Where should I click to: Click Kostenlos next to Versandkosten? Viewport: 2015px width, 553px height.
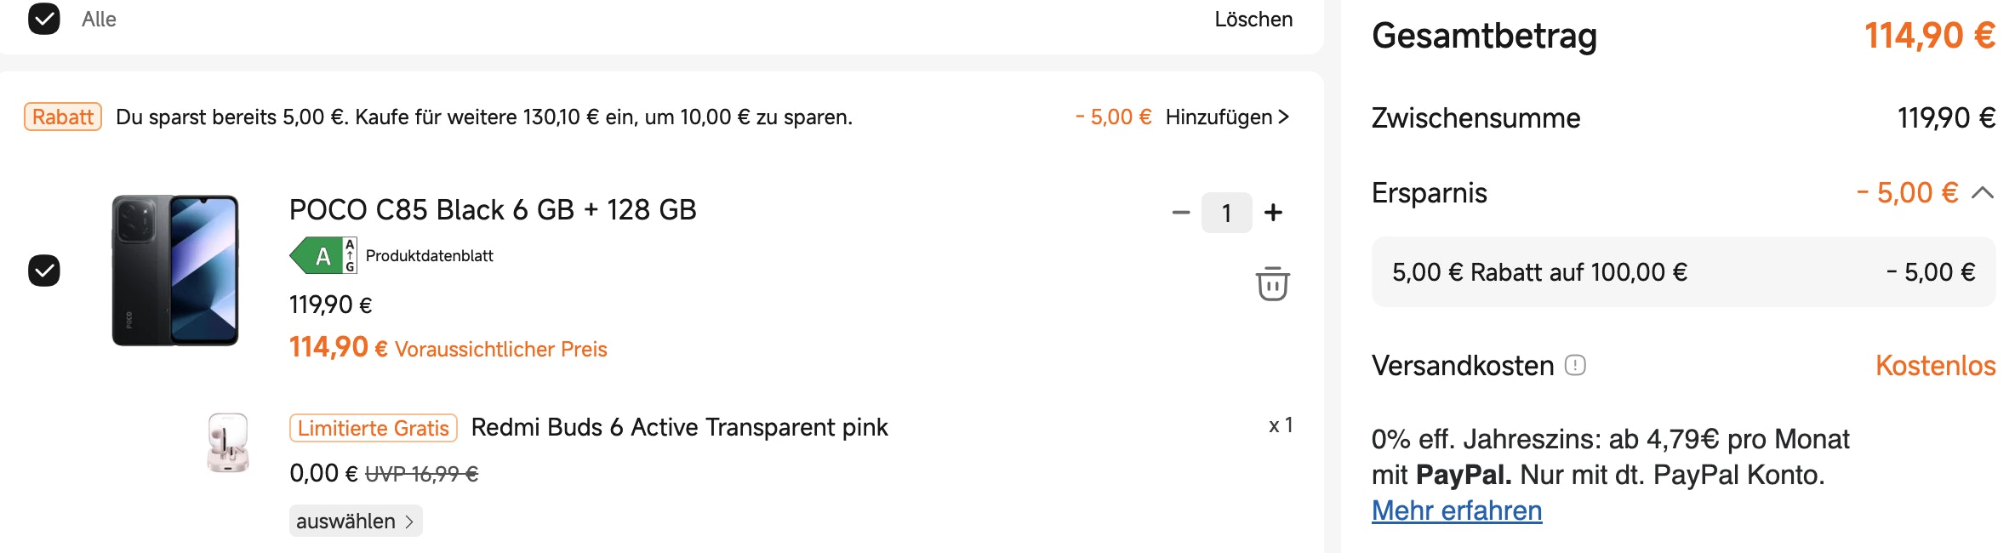click(1938, 366)
